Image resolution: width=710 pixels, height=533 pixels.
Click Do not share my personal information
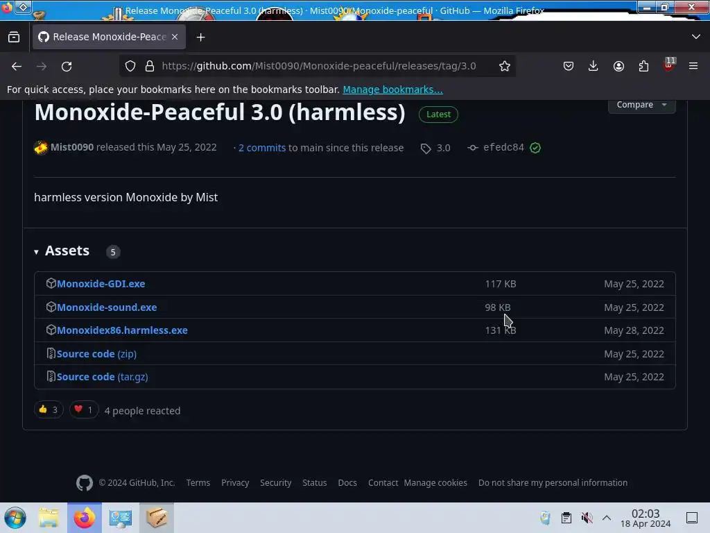click(553, 483)
